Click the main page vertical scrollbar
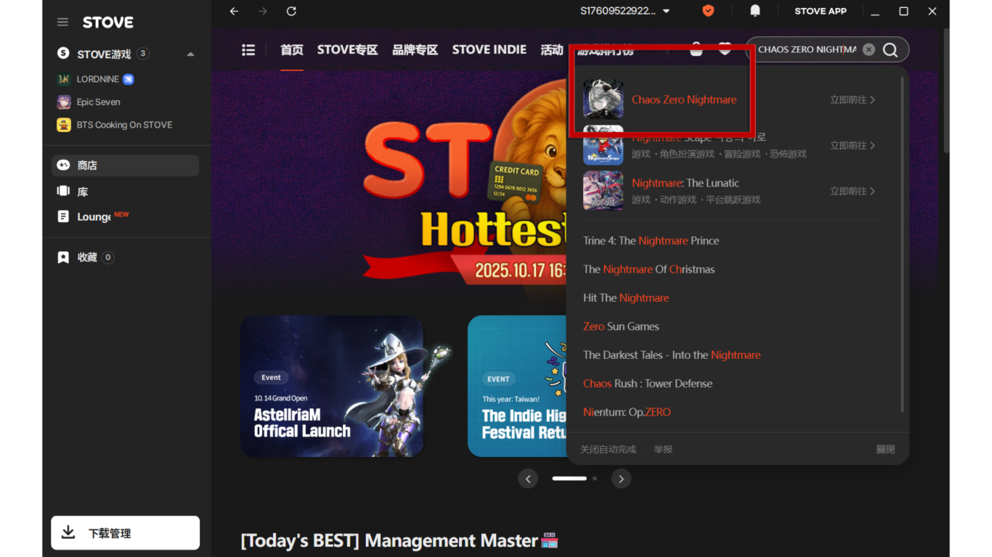Image resolution: width=992 pixels, height=557 pixels. tap(946, 91)
